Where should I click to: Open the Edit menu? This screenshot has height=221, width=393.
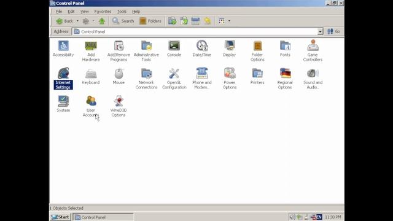71,12
